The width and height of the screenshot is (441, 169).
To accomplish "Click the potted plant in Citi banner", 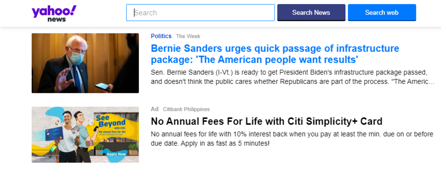I will (133, 149).
